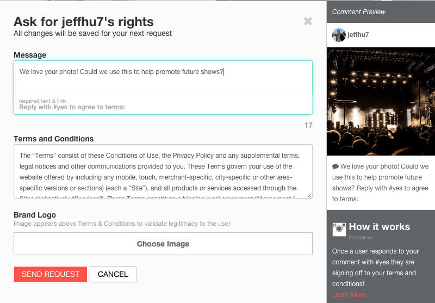Click the character counter showing 17

click(308, 126)
